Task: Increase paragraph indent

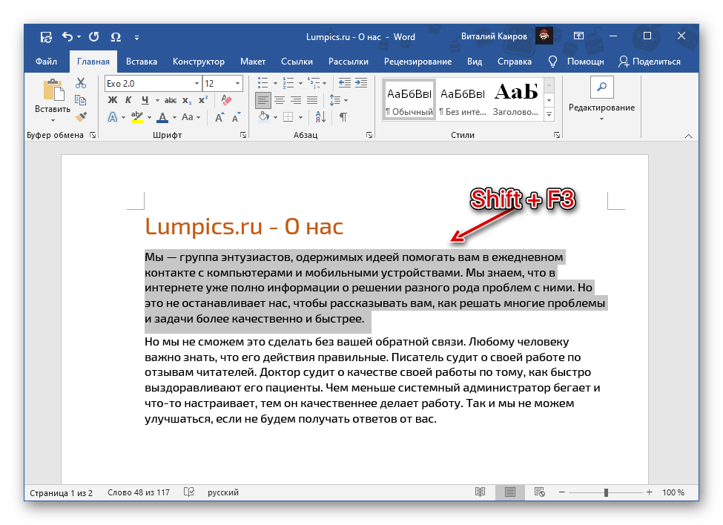Action: pyautogui.click(x=361, y=83)
